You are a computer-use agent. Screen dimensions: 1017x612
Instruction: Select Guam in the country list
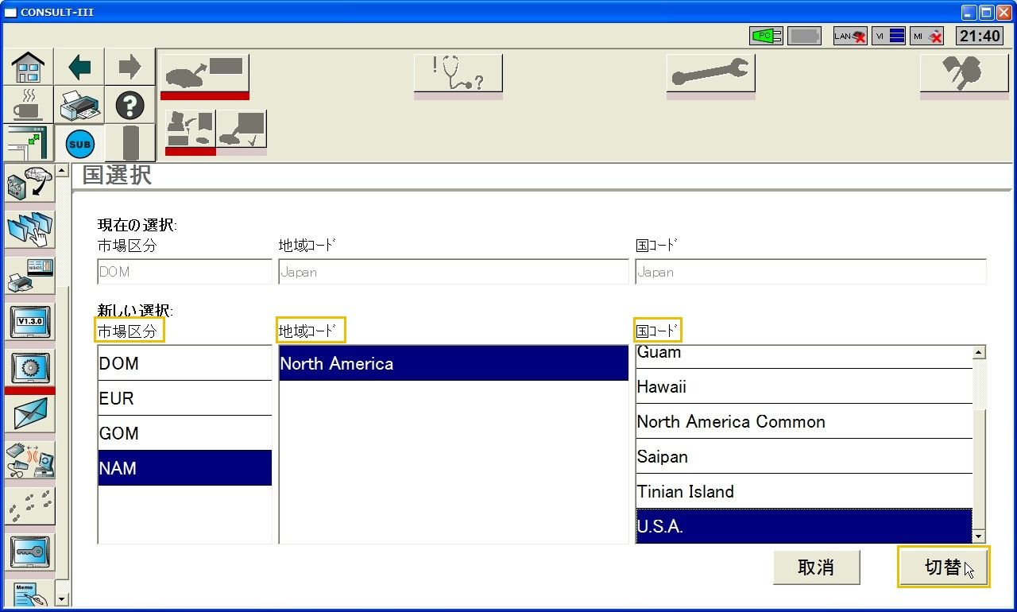(x=804, y=357)
